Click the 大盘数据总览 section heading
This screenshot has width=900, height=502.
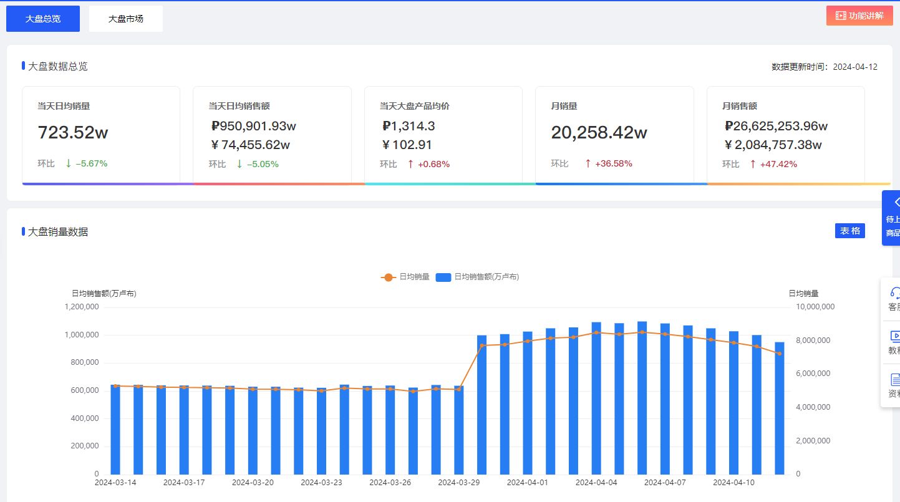click(58, 66)
